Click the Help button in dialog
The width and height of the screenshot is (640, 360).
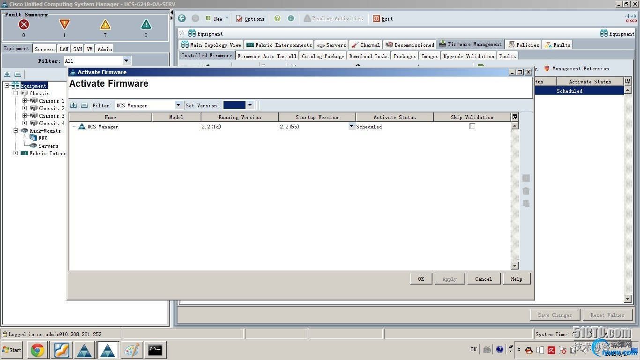point(516,279)
